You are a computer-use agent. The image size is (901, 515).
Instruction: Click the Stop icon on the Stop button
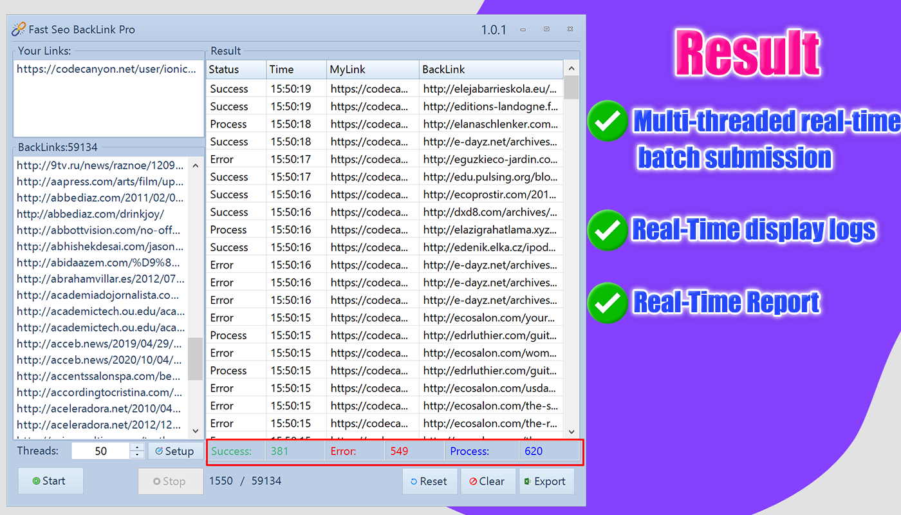[x=156, y=481]
